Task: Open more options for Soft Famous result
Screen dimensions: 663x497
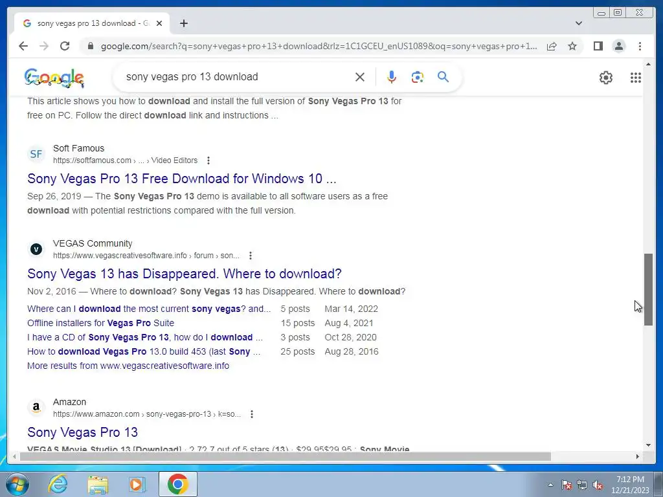Action: point(208,160)
